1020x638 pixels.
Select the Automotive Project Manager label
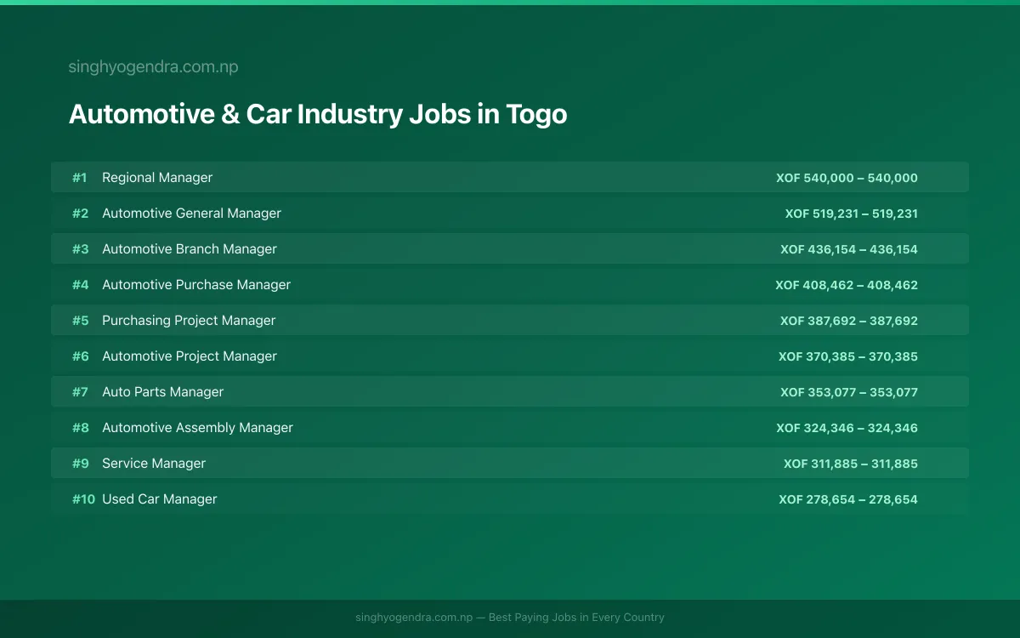click(x=190, y=356)
